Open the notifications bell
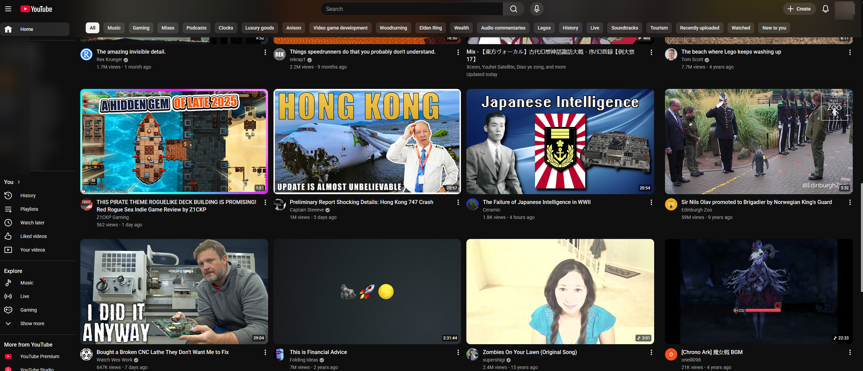Viewport: 863px width, 371px height. click(x=826, y=9)
